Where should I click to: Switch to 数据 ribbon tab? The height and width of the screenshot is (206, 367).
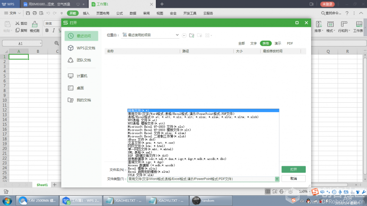[x=133, y=13]
